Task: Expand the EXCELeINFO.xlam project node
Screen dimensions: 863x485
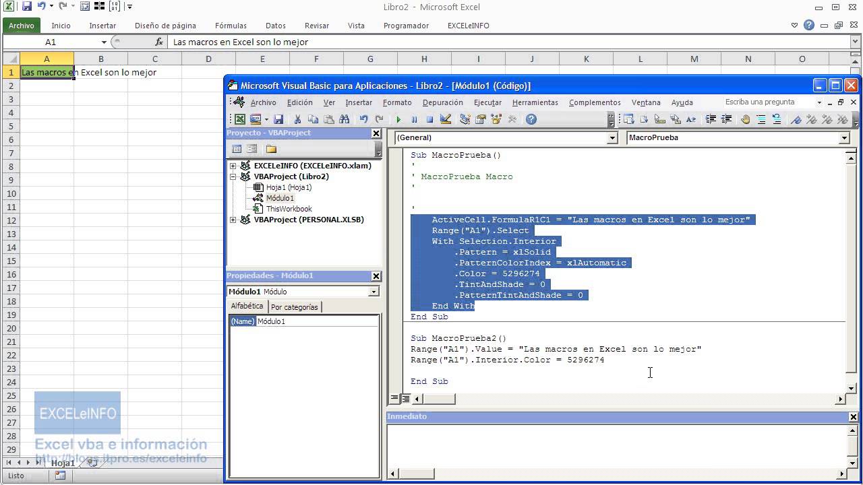Action: pyautogui.click(x=233, y=166)
